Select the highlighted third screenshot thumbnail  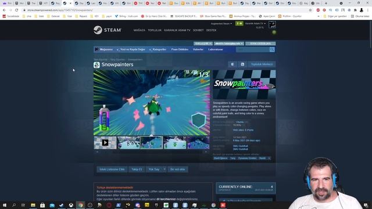pos(151,142)
